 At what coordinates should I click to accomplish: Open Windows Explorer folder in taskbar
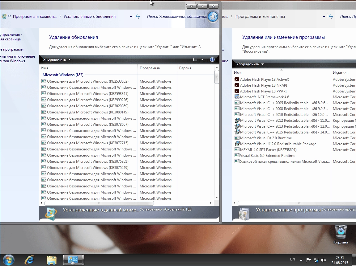52,260
